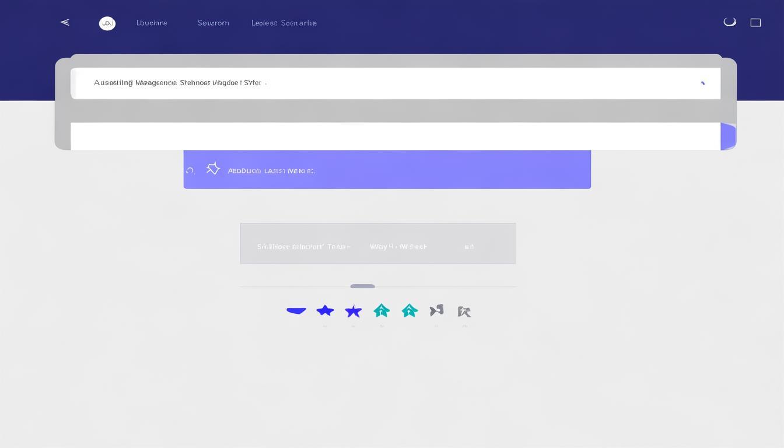This screenshot has width=784, height=448.
Task: Click the square window icon at top right
Action: (x=755, y=23)
